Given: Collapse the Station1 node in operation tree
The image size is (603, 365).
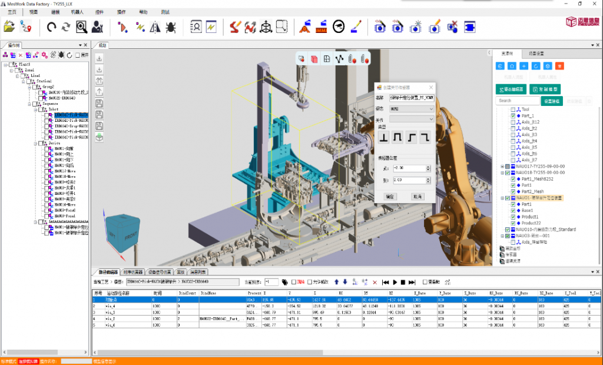Looking at the screenshot, I should coord(23,82).
